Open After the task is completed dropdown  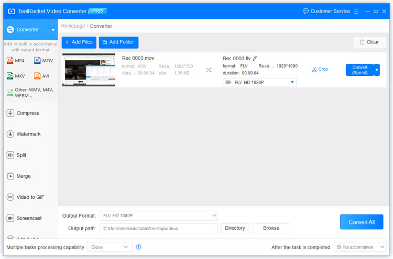(360, 247)
